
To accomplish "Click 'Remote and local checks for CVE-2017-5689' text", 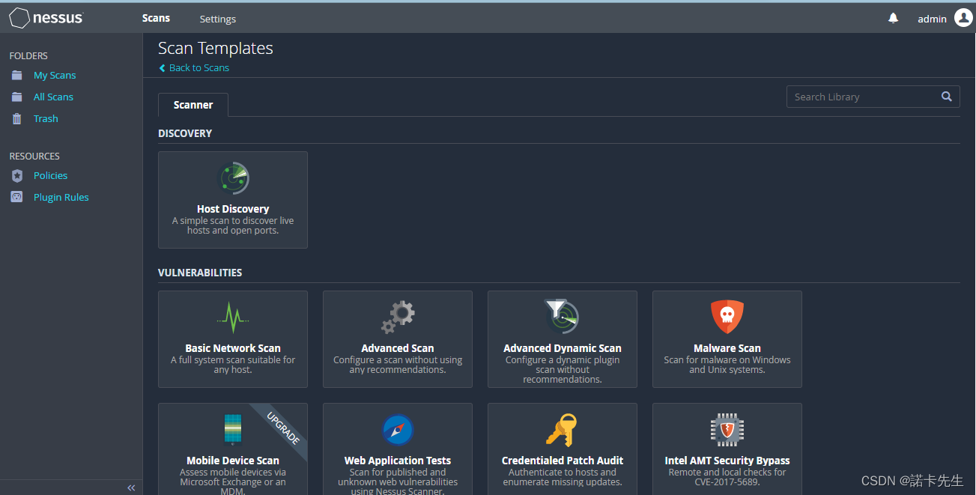I will 727,477.
